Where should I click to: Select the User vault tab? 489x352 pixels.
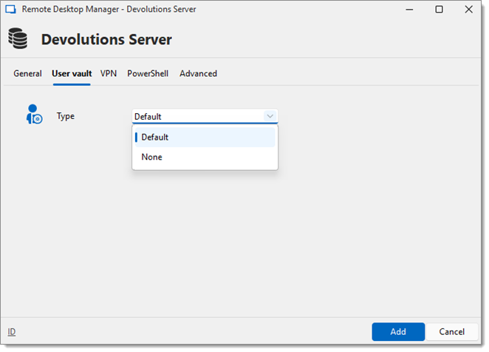click(72, 74)
